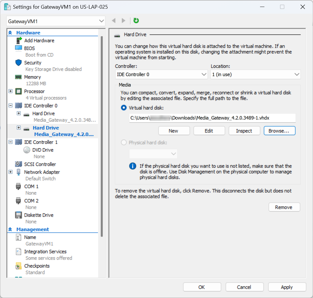Image resolution: width=313 pixels, height=298 pixels.
Task: Collapse the Management section header
Action: coord(10,229)
